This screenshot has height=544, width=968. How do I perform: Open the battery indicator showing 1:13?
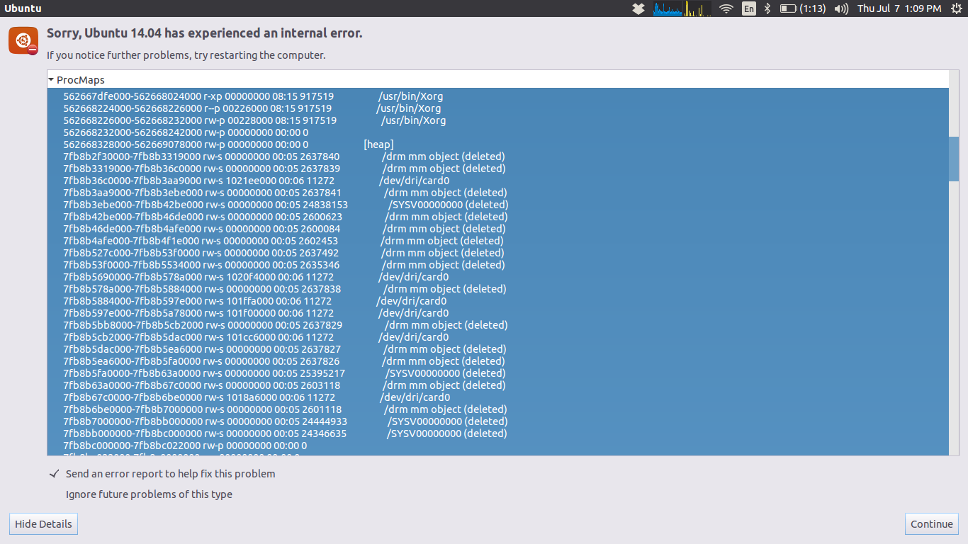click(803, 8)
